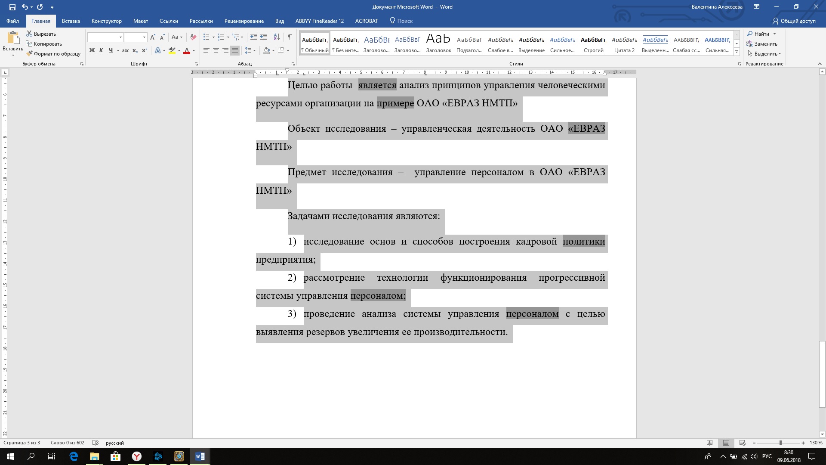Sort text with the А-Я sort icon
This screenshot has width=826, height=465.
tap(277, 37)
